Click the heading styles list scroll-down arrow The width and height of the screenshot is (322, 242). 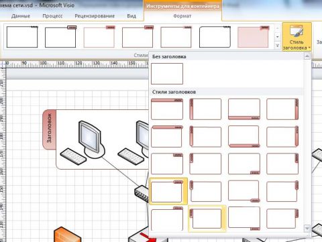click(x=307, y=228)
